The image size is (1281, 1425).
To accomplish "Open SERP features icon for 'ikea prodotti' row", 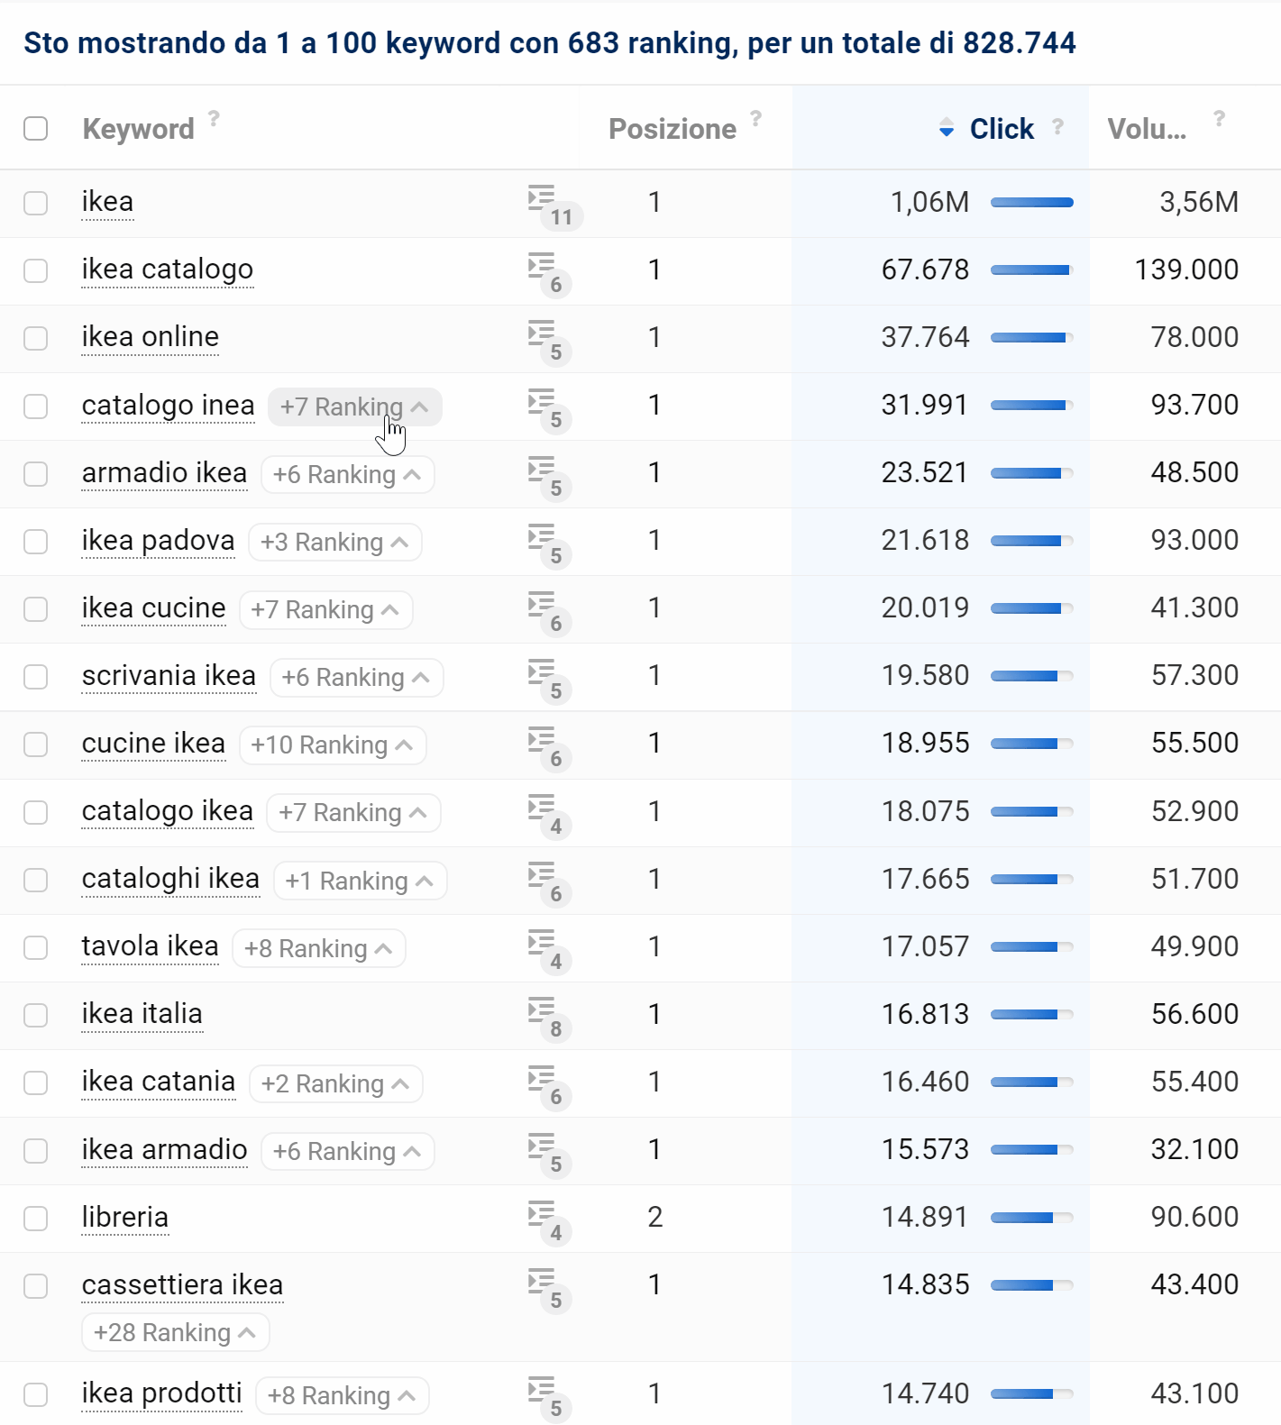I will tap(550, 1397).
